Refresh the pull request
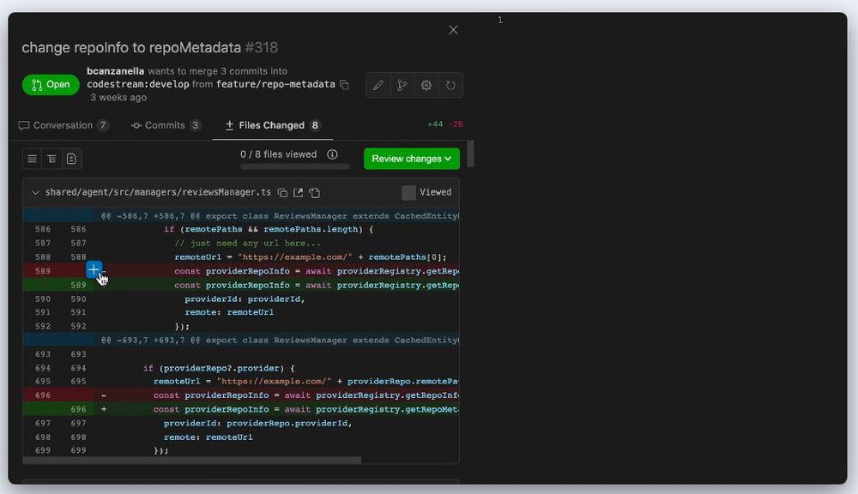 click(450, 86)
